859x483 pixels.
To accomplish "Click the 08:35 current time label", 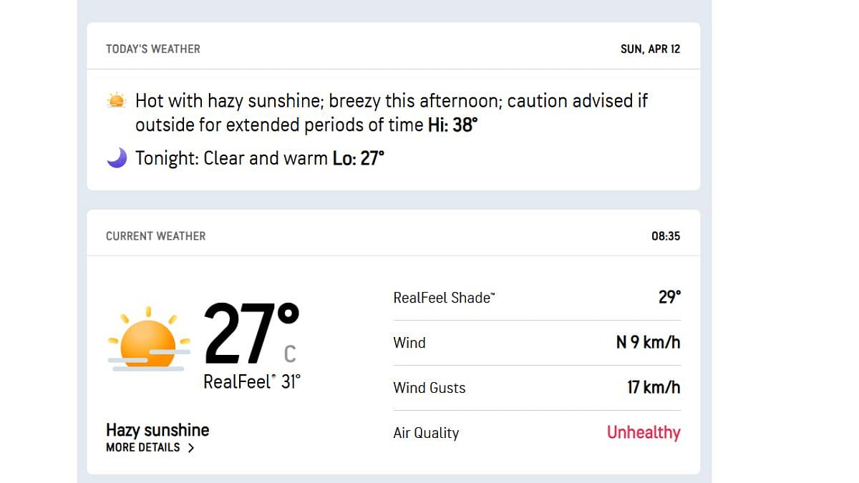I will (x=665, y=236).
